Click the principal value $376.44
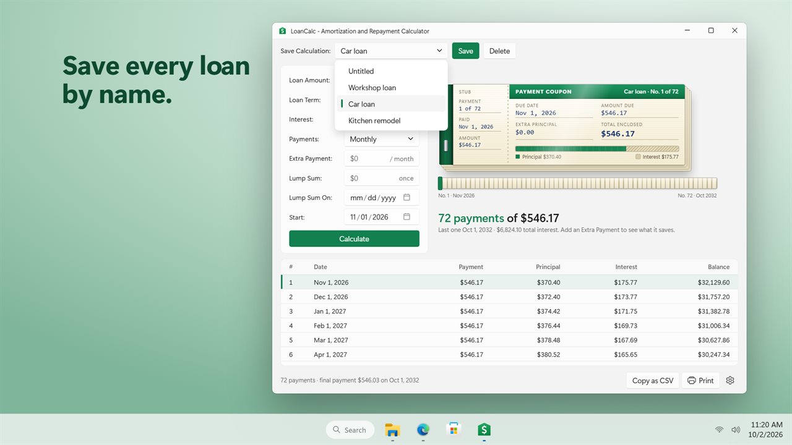This screenshot has height=445, width=792. (548, 326)
